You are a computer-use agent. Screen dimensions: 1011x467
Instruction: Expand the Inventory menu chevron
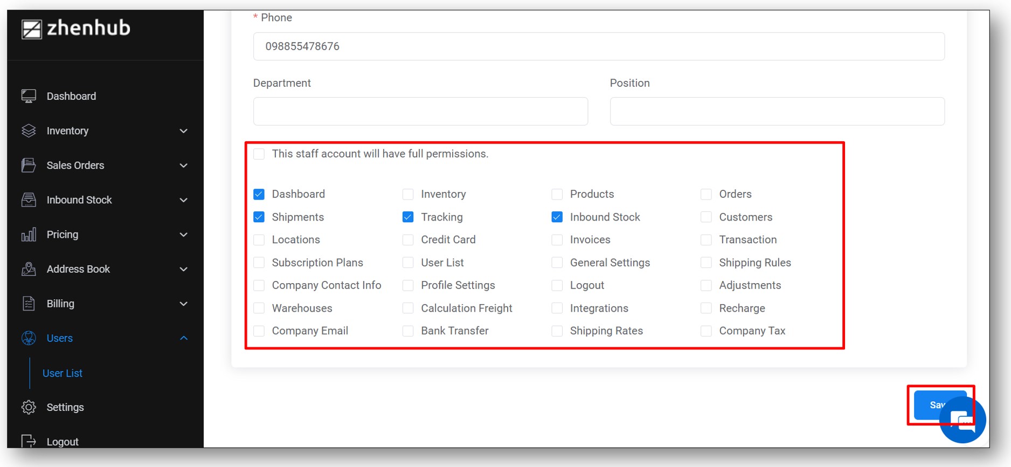183,131
